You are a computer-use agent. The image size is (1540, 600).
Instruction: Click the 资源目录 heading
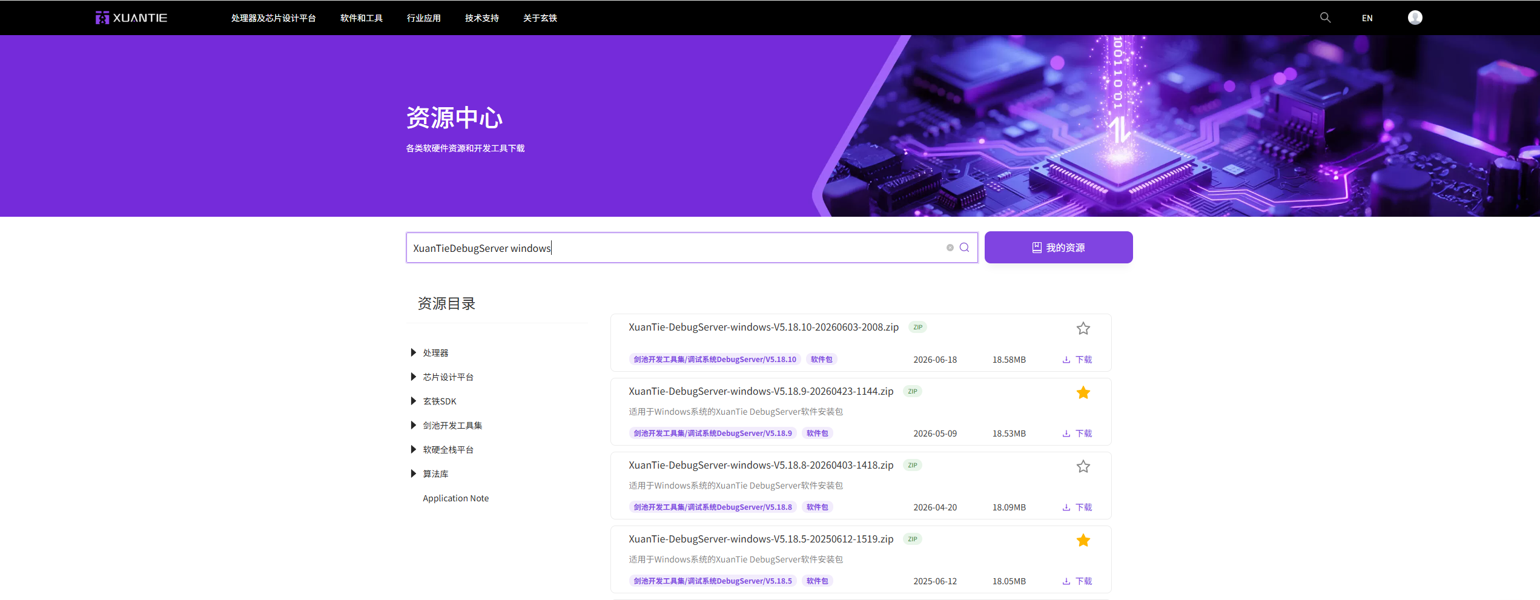click(446, 303)
